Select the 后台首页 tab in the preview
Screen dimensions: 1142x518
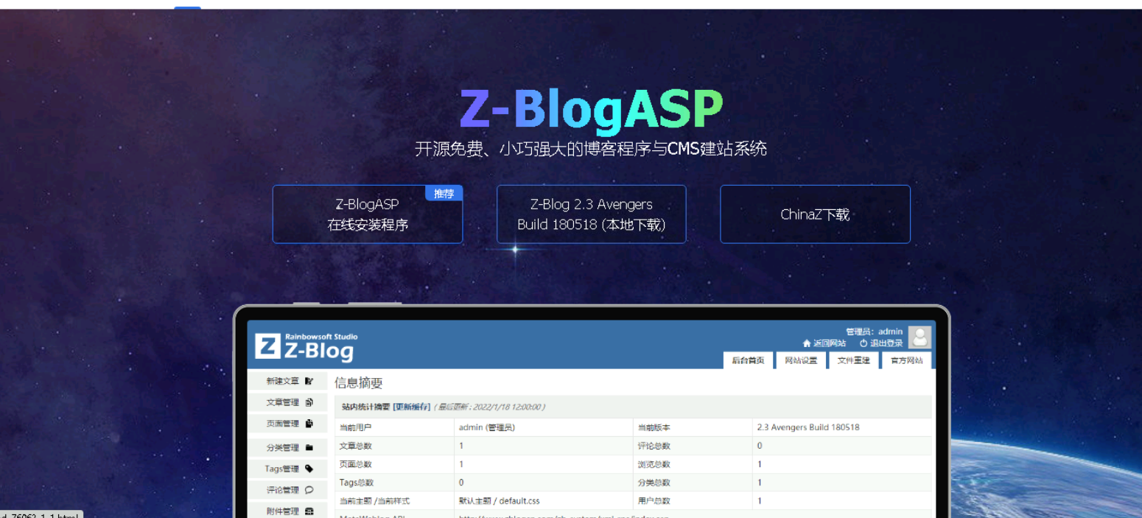[748, 360]
